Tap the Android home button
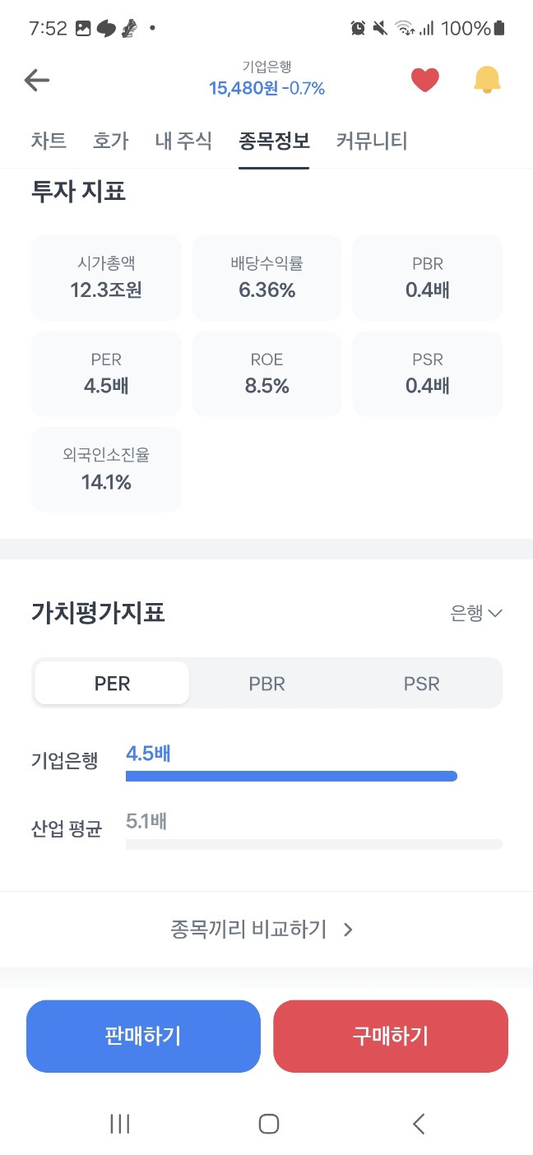533x1155 pixels. point(268,1124)
